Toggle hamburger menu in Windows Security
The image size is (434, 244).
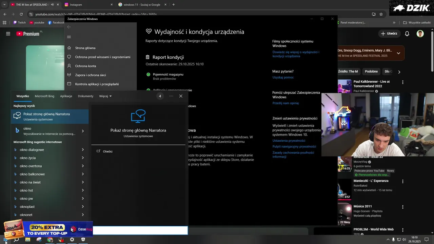69,37
